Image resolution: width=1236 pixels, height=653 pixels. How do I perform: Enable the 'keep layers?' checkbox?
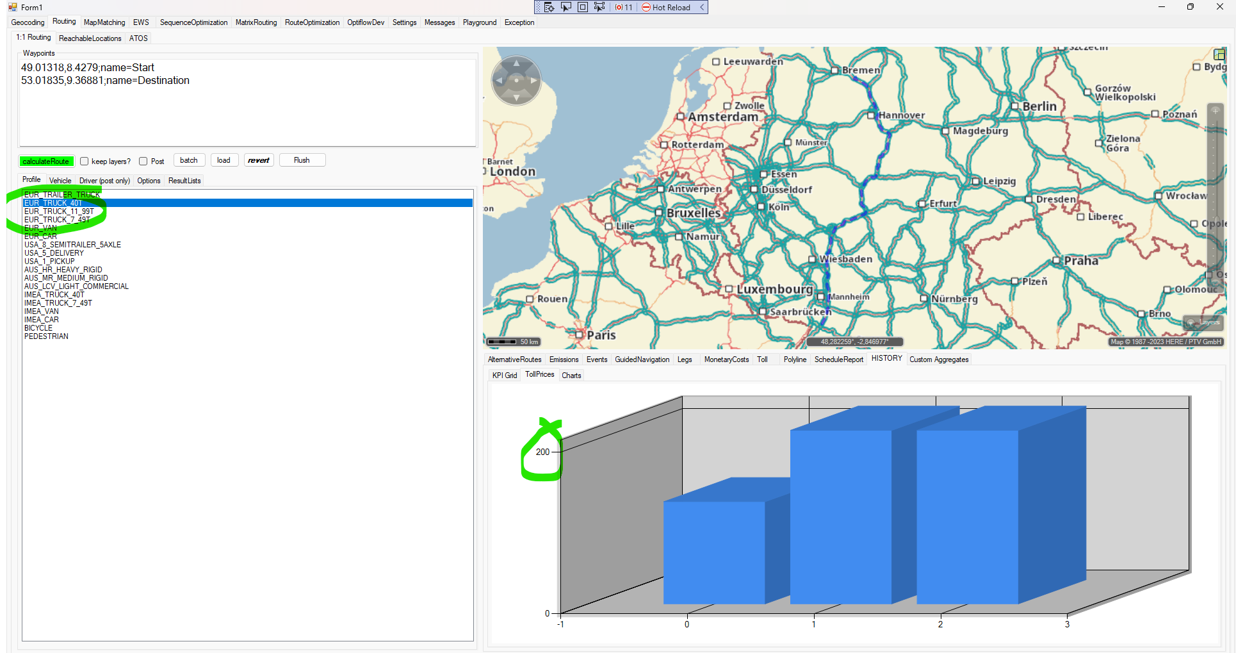tap(85, 161)
